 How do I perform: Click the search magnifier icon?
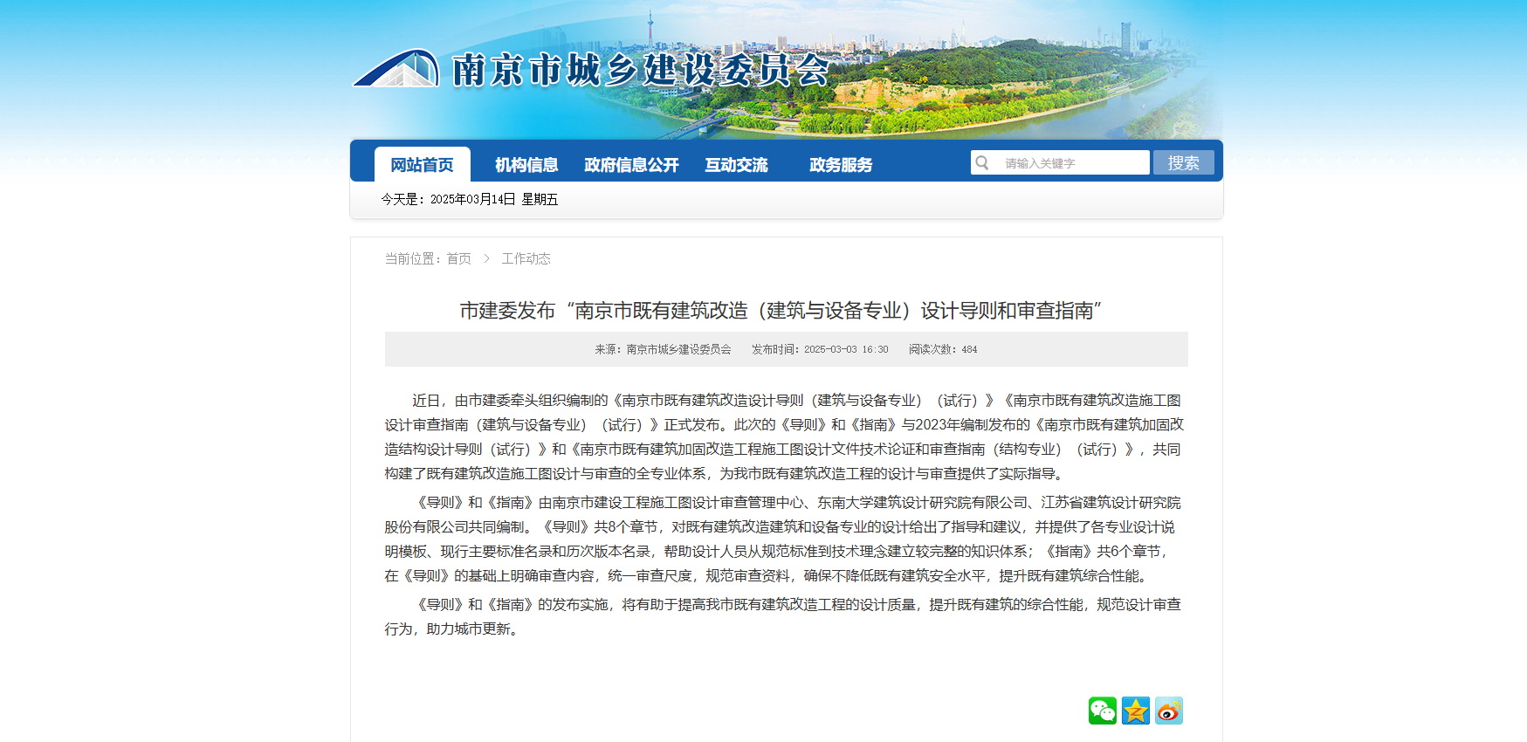(x=982, y=163)
